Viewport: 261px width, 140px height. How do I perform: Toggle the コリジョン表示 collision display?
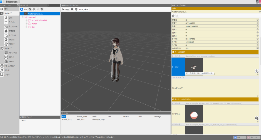click(82, 9)
